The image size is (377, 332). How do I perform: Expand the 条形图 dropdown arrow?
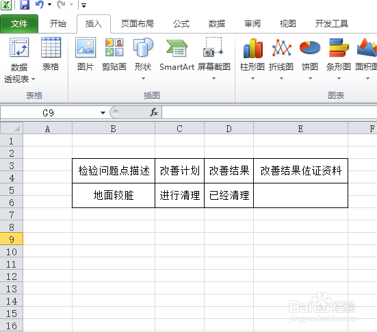[x=339, y=79]
